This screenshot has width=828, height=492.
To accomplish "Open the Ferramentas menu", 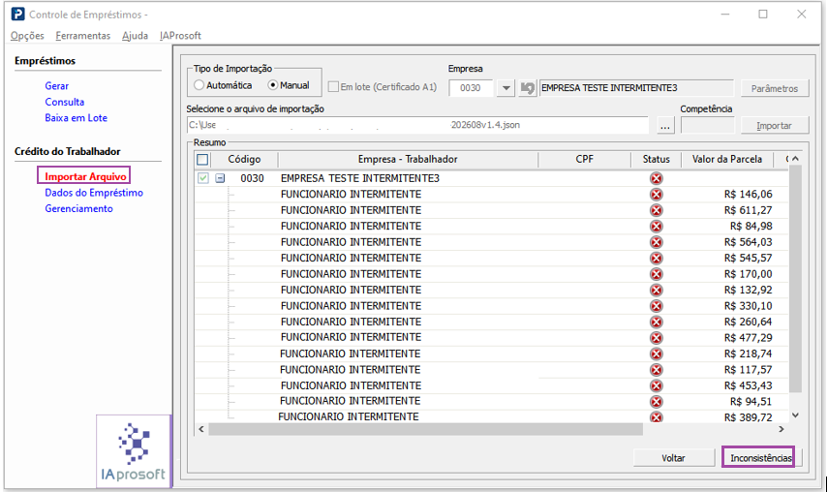I will [x=83, y=36].
